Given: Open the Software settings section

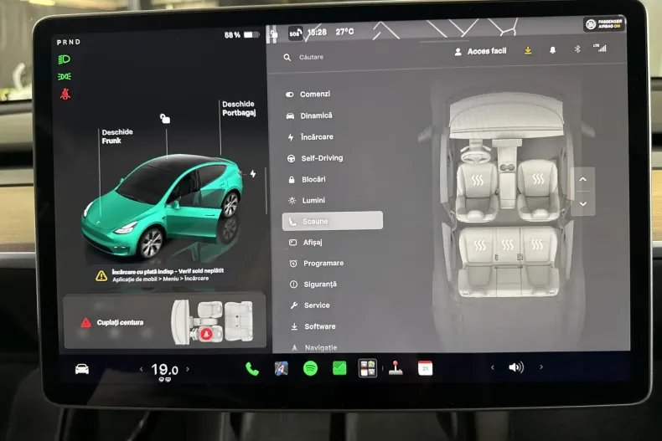Looking at the screenshot, I should coord(313,326).
